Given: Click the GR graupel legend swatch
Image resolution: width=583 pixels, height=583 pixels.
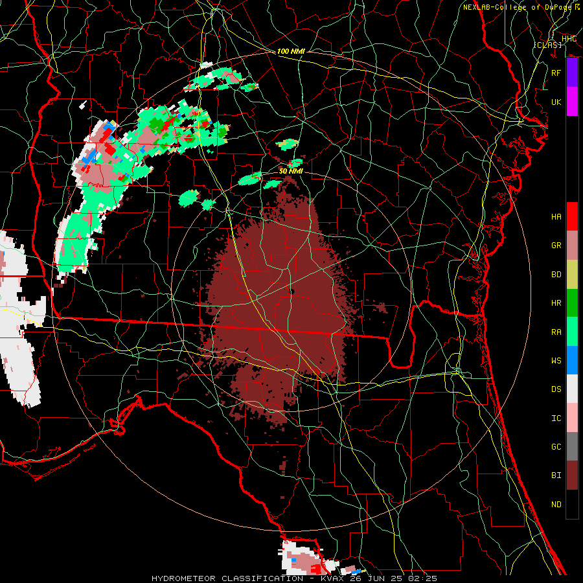Looking at the screenshot, I should coord(572,245).
